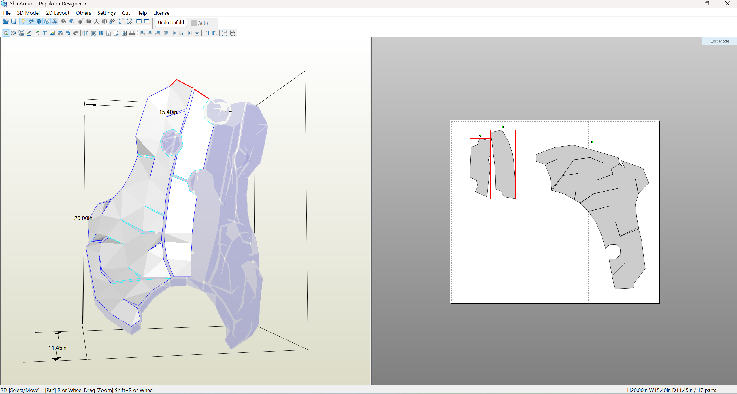Toggle wireframe cube display

click(47, 22)
